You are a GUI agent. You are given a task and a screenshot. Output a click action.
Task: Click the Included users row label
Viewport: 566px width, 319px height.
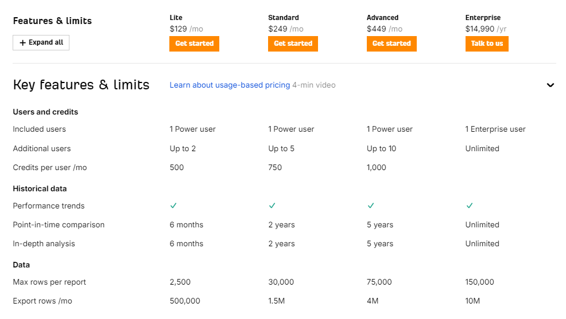pyautogui.click(x=40, y=129)
